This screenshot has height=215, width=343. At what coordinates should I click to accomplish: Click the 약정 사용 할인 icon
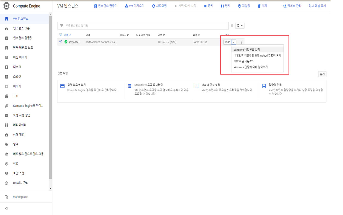pyautogui.click(x=7, y=115)
